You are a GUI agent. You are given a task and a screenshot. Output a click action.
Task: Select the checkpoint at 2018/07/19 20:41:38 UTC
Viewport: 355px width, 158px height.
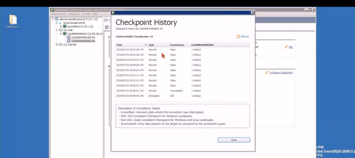(183, 55)
